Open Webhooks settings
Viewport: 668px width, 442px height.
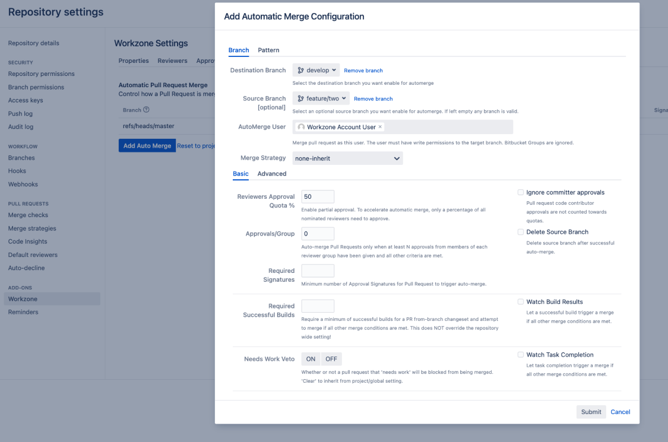[x=23, y=185]
